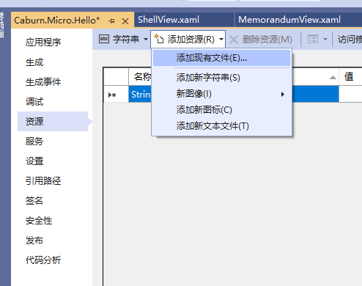Screen dimensions: 362x286
Task: Click the 添加资源 new-file icon
Action: coord(159,39)
